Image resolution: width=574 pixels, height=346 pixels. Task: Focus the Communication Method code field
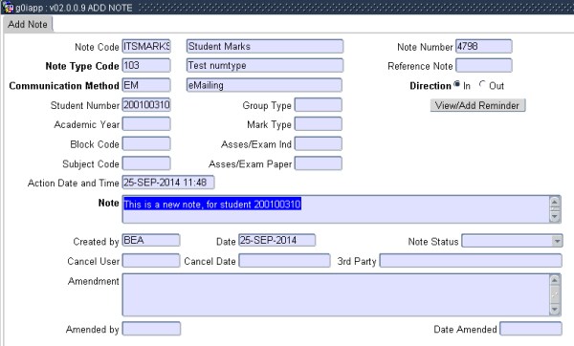146,85
